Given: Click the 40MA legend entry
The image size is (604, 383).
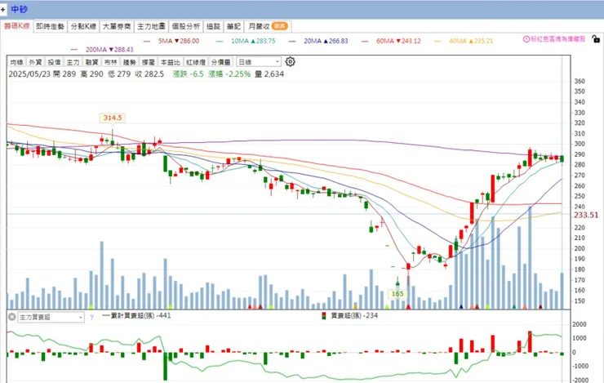Looking at the screenshot, I should tap(464, 41).
